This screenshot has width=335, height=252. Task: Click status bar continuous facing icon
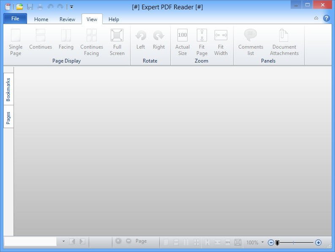pos(196,242)
